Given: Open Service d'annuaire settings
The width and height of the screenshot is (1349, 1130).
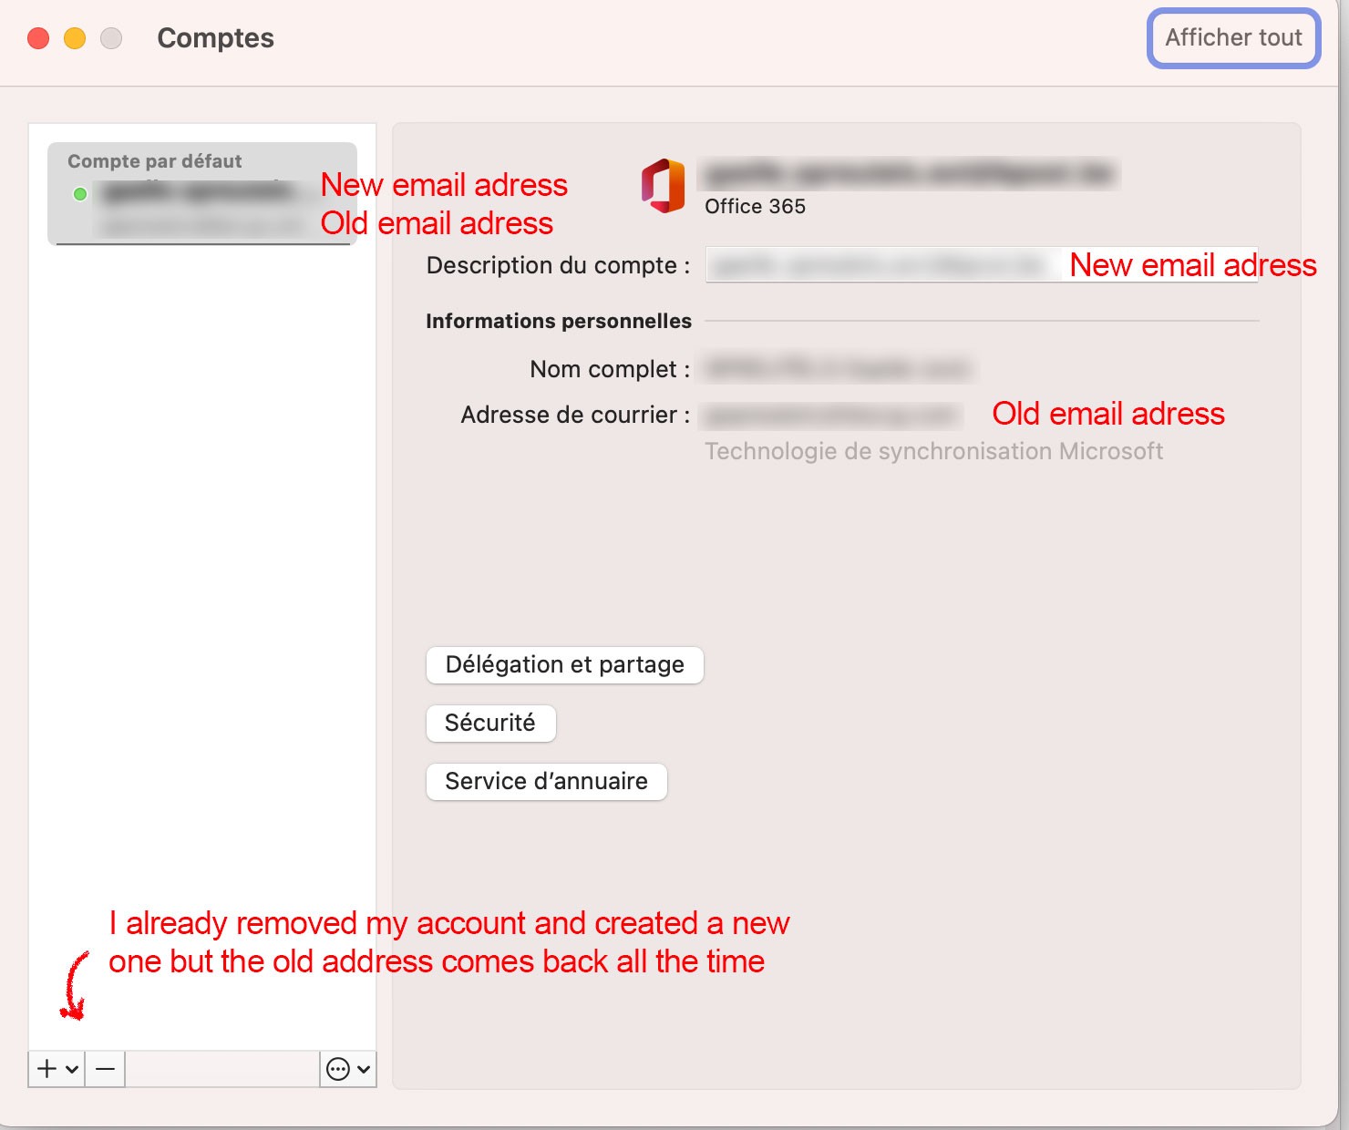Looking at the screenshot, I should click(x=546, y=782).
